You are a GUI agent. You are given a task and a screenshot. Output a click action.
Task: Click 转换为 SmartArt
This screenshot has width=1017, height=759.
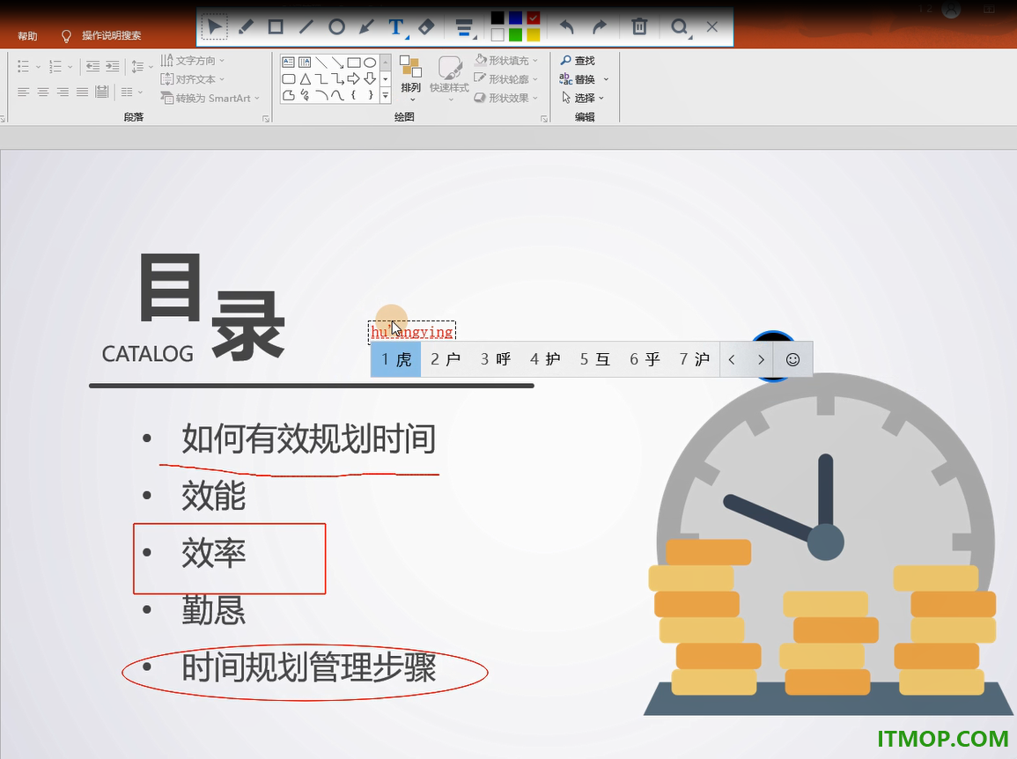click(210, 98)
